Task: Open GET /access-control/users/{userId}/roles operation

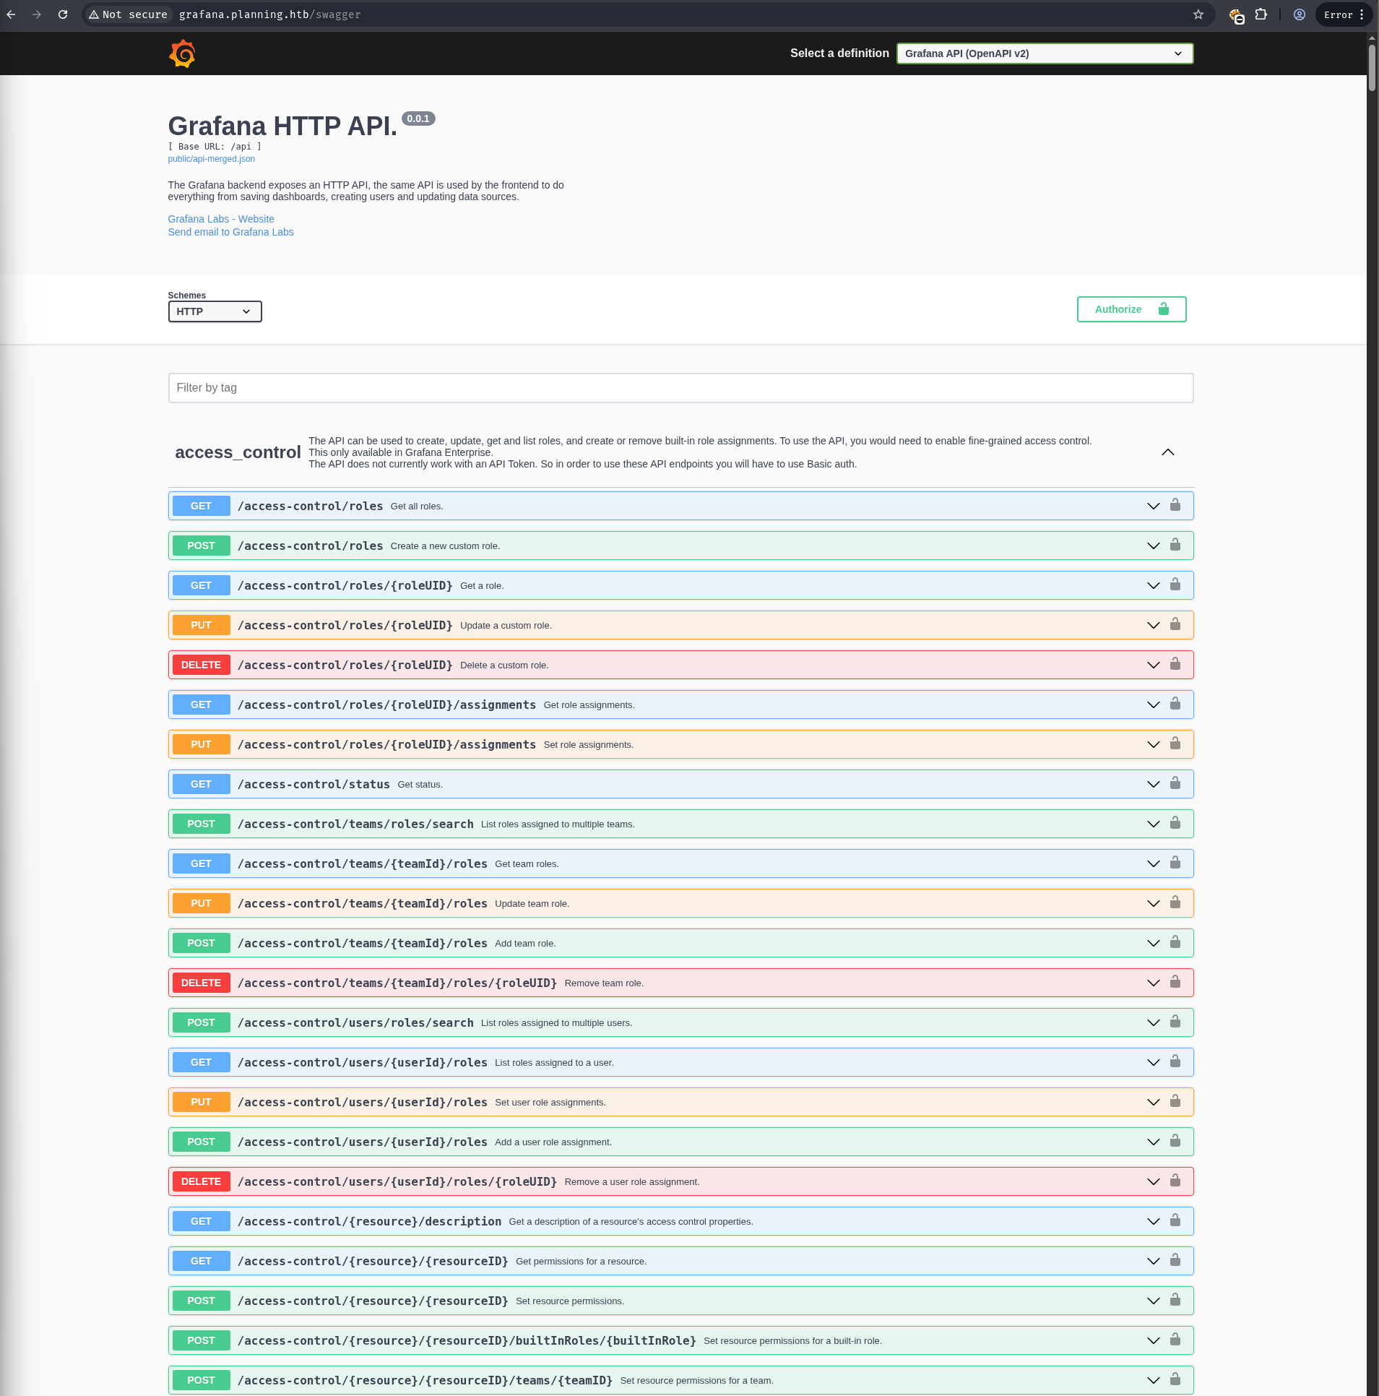Action: coord(363,1062)
